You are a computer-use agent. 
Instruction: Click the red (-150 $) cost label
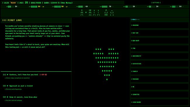43,75
